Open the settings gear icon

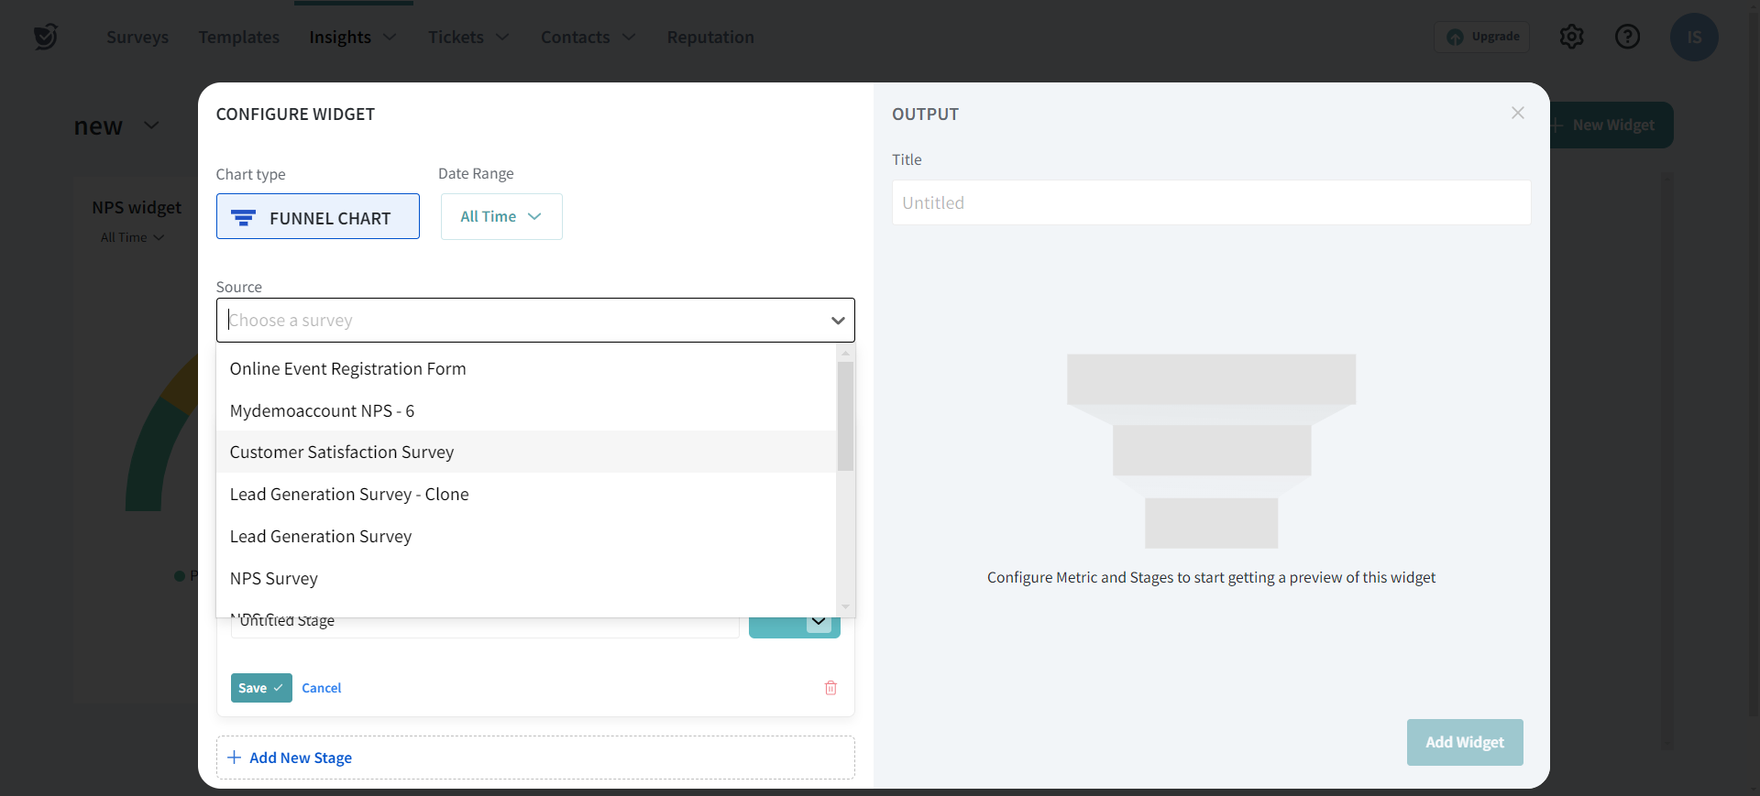pyautogui.click(x=1571, y=37)
